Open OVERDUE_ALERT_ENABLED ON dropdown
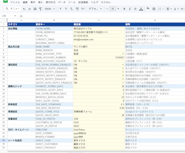Image resolution: width=185 pixels, height=153 pixels. (x=123, y=68)
